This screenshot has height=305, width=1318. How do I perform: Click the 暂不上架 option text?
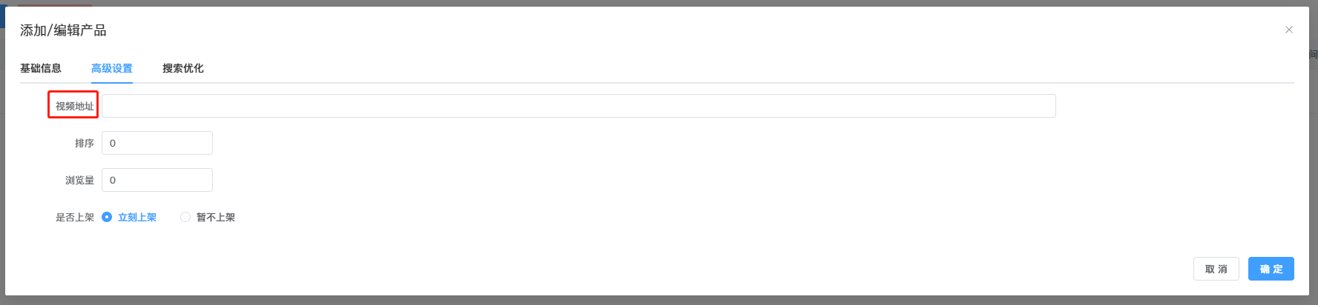(x=216, y=217)
